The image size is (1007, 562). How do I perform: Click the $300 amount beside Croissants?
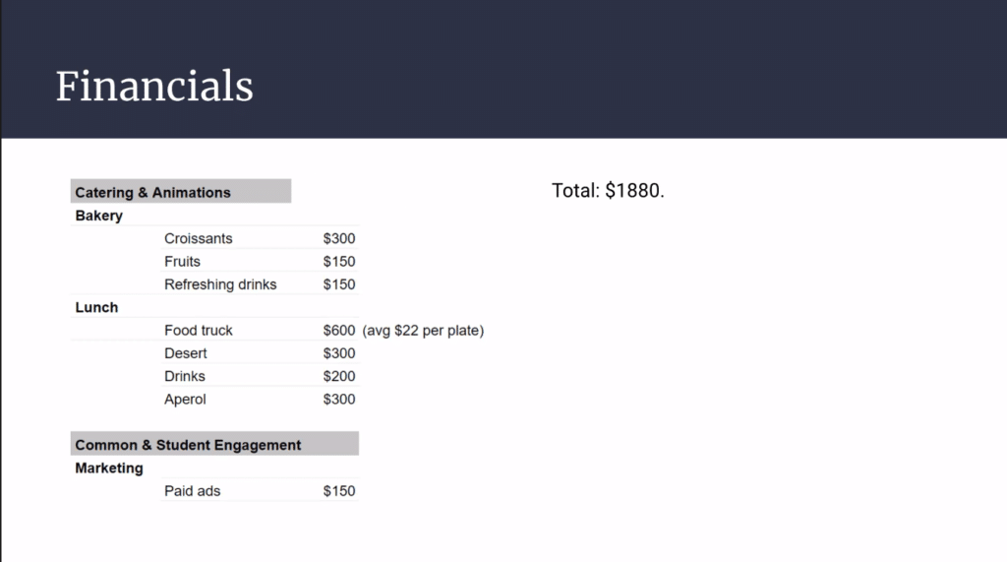(x=339, y=238)
